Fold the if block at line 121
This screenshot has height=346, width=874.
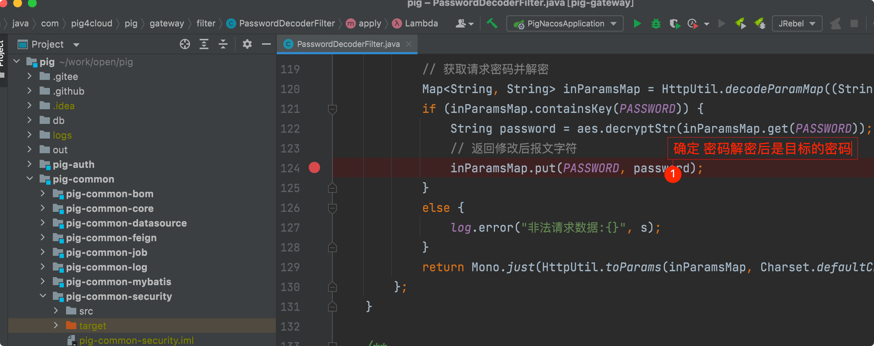pos(332,109)
